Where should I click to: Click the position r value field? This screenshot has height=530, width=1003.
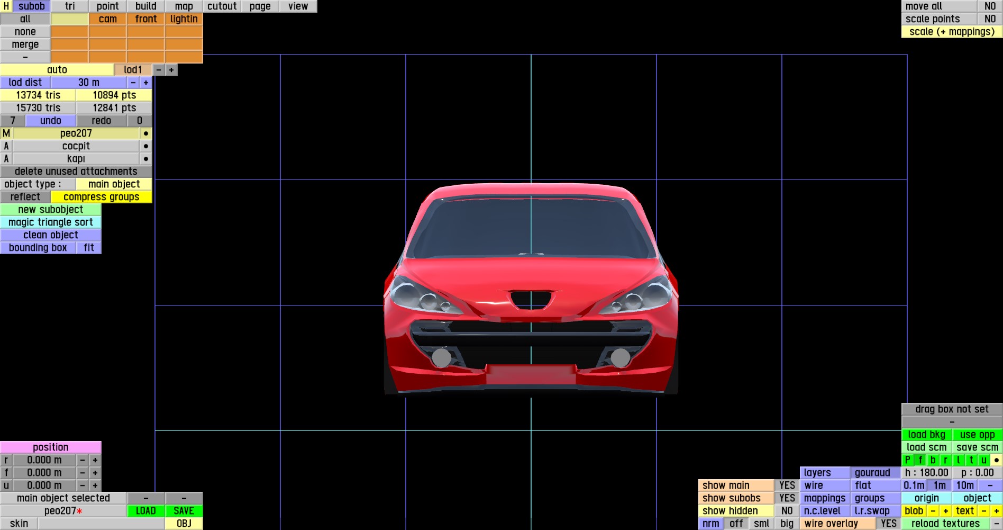pos(44,460)
